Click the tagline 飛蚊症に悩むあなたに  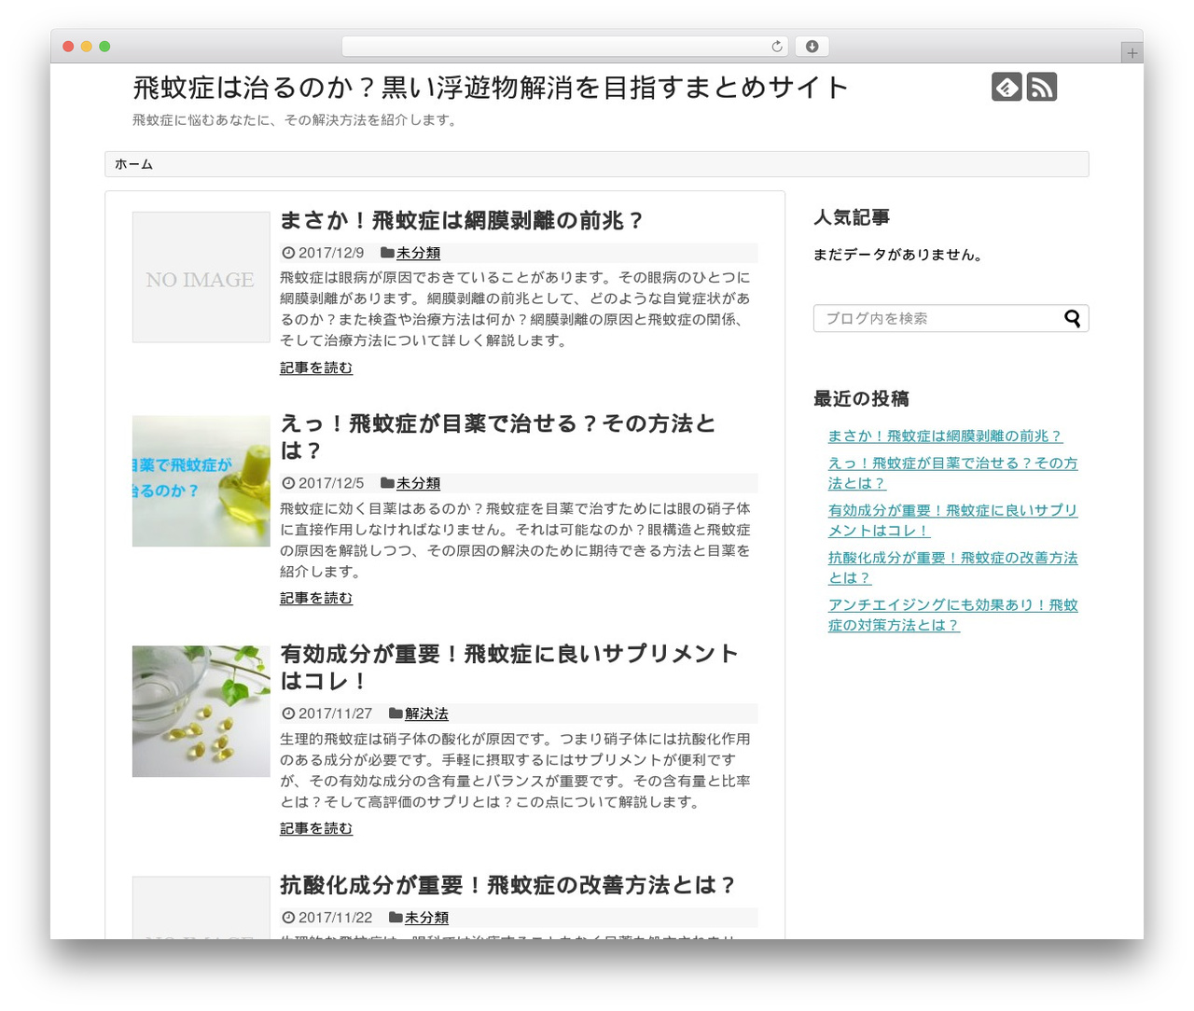296,120
